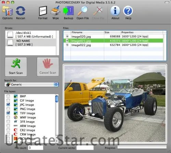171x153 pixels.
Task: Click the disabled Close File icon
Action: (x=98, y=11)
